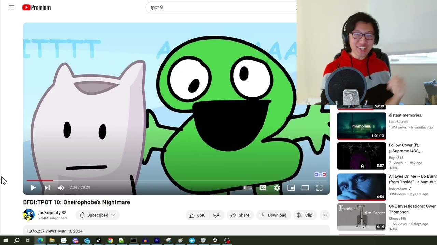Open Windows Settings gear on the taskbar

click(215, 240)
